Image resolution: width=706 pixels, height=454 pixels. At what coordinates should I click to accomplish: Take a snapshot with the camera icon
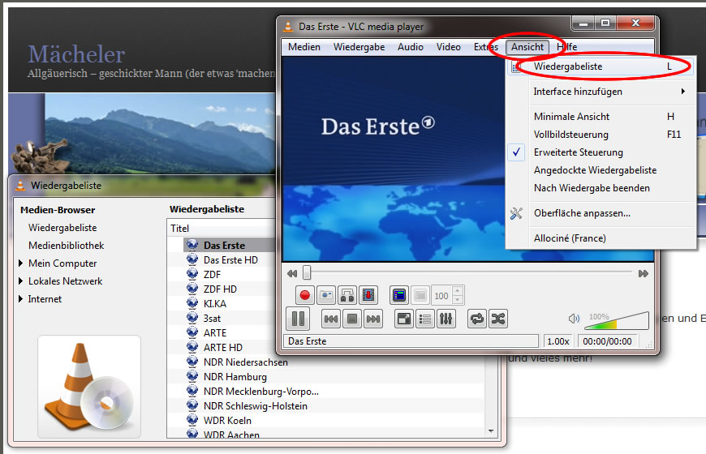pos(326,296)
